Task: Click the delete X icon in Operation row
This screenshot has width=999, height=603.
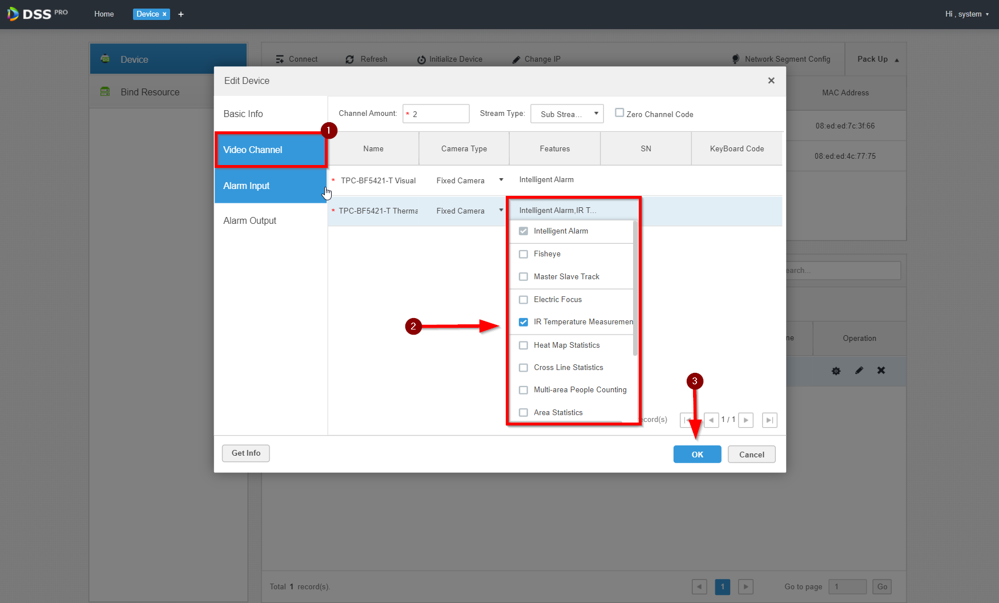Action: coord(881,370)
